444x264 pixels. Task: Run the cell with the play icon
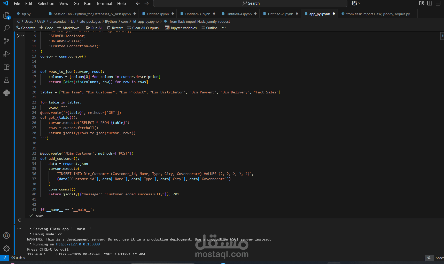click(18, 36)
